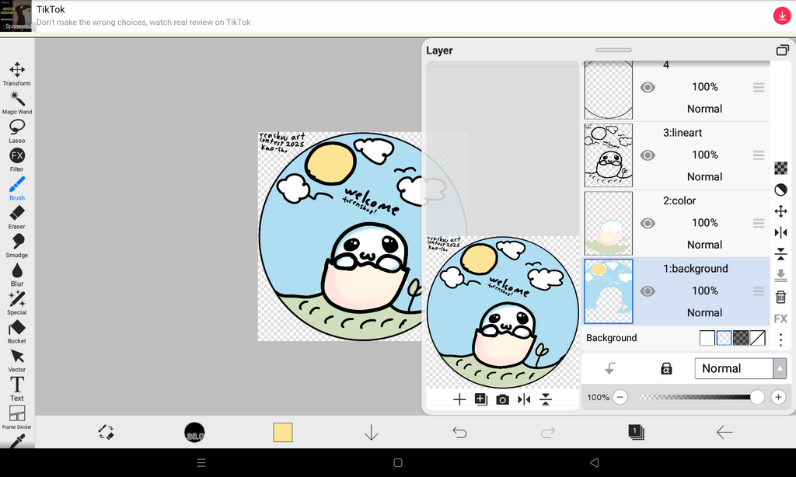Open the yellow color swatch

(283, 433)
